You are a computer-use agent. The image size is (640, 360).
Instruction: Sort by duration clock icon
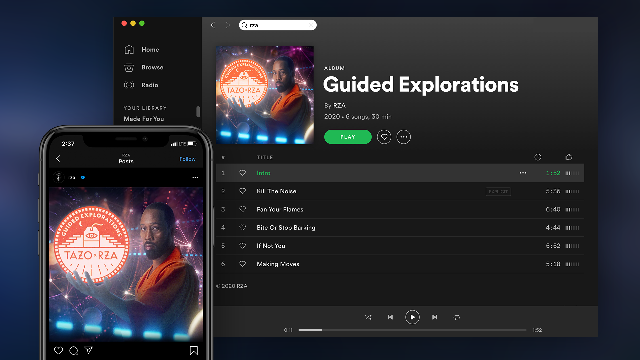click(x=538, y=157)
